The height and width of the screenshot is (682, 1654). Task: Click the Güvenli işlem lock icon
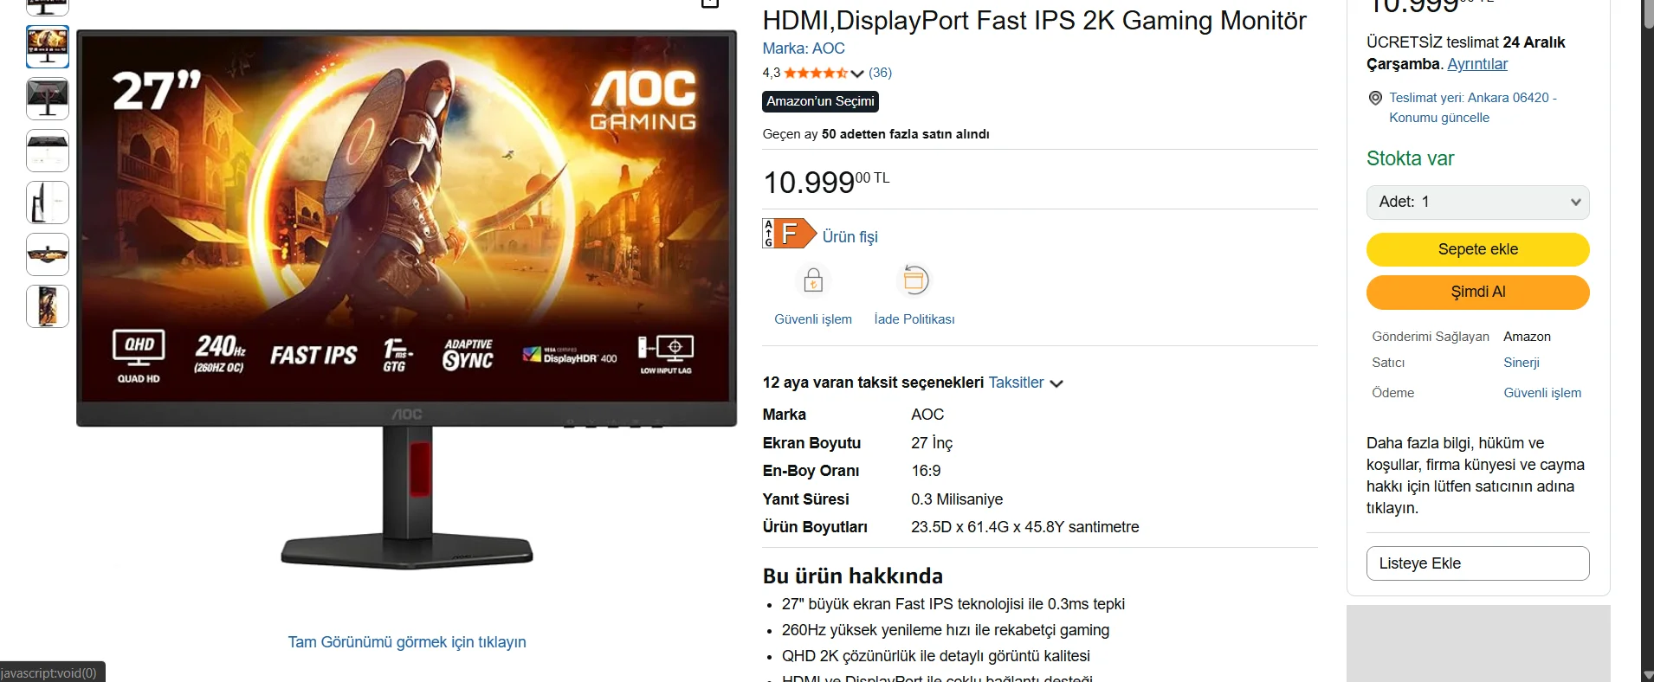(812, 280)
